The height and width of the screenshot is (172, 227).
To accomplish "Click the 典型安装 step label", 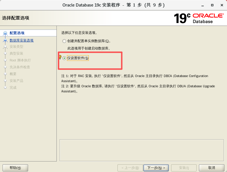I will (16, 53).
